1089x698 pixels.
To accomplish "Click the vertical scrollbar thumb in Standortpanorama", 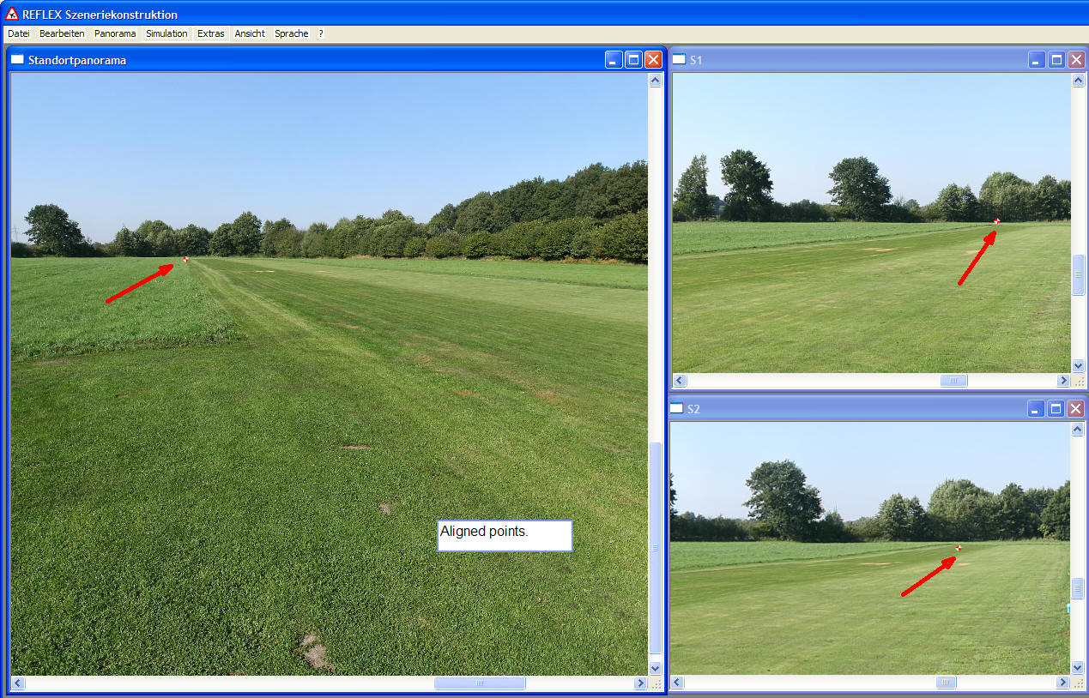I will pos(656,549).
